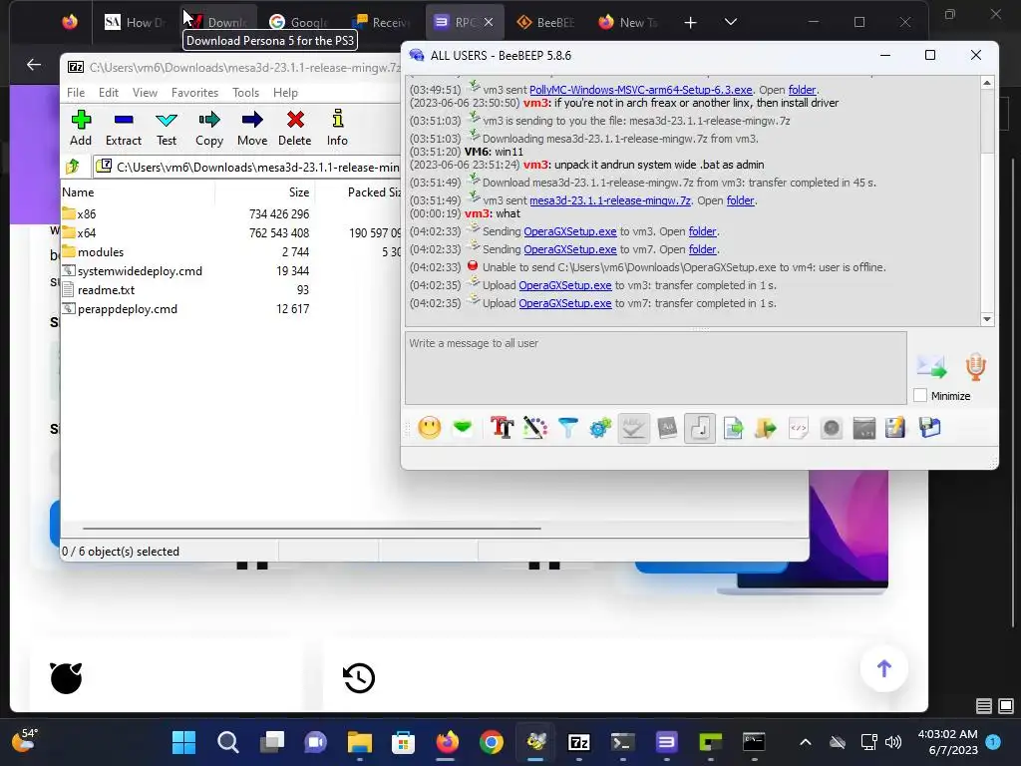Go up one folder level in 7-Zip
The height and width of the screenshot is (766, 1021).
tap(73, 167)
